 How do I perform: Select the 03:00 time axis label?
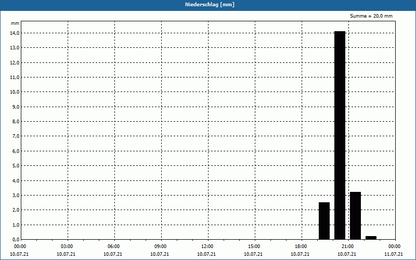pyautogui.click(x=67, y=246)
